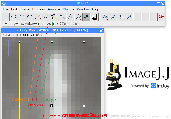This screenshot has width=171, height=119.
Task: Activate the Hand scrolling tool
Action: 86,17
